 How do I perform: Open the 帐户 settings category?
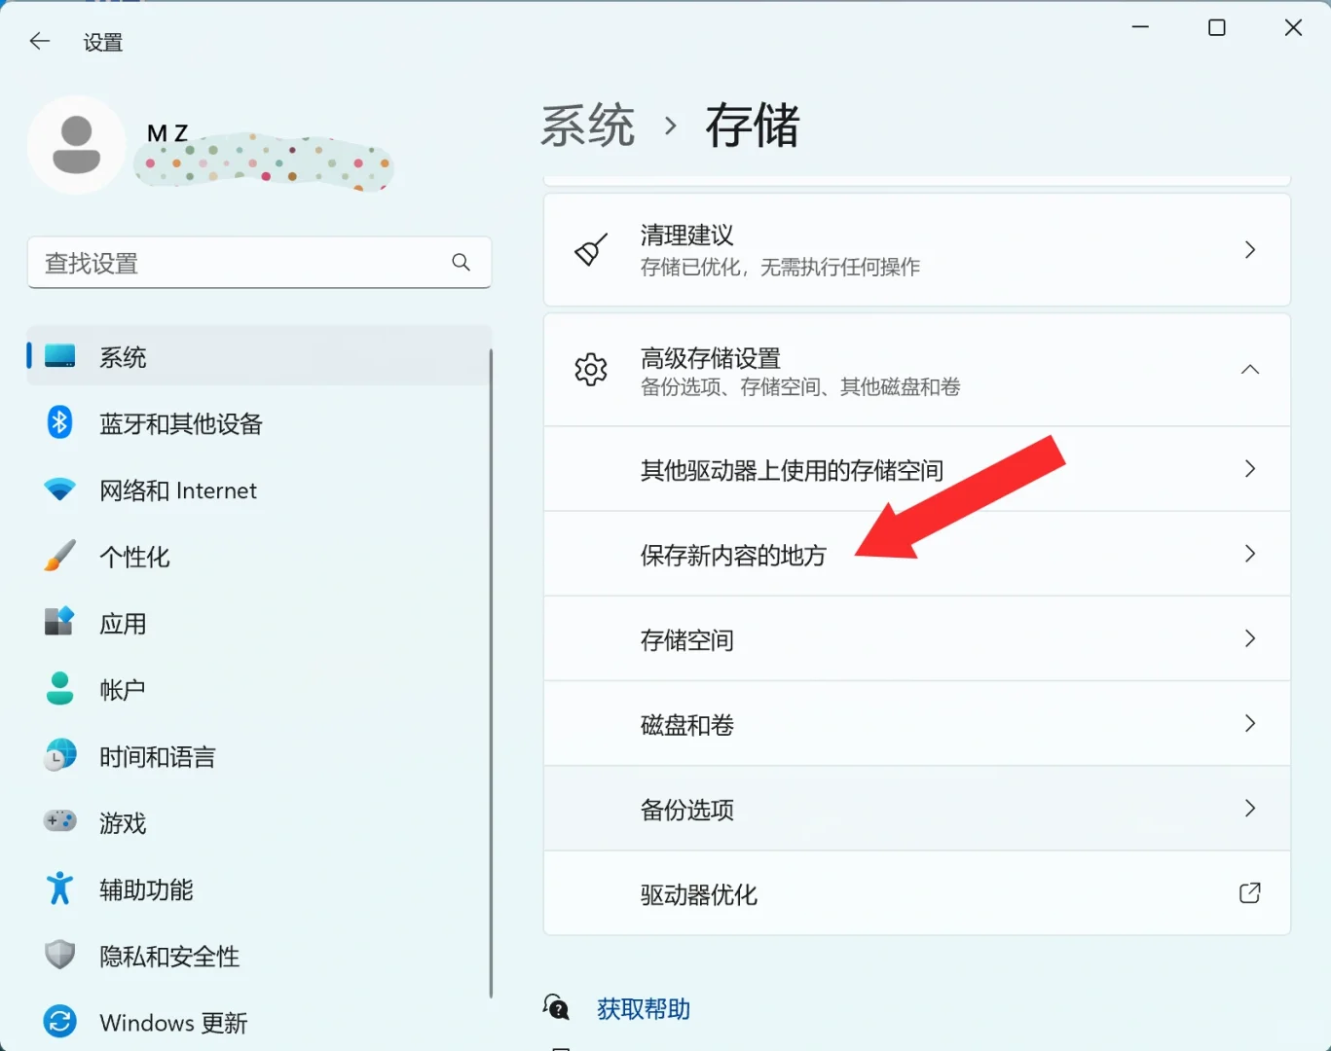tap(259, 689)
